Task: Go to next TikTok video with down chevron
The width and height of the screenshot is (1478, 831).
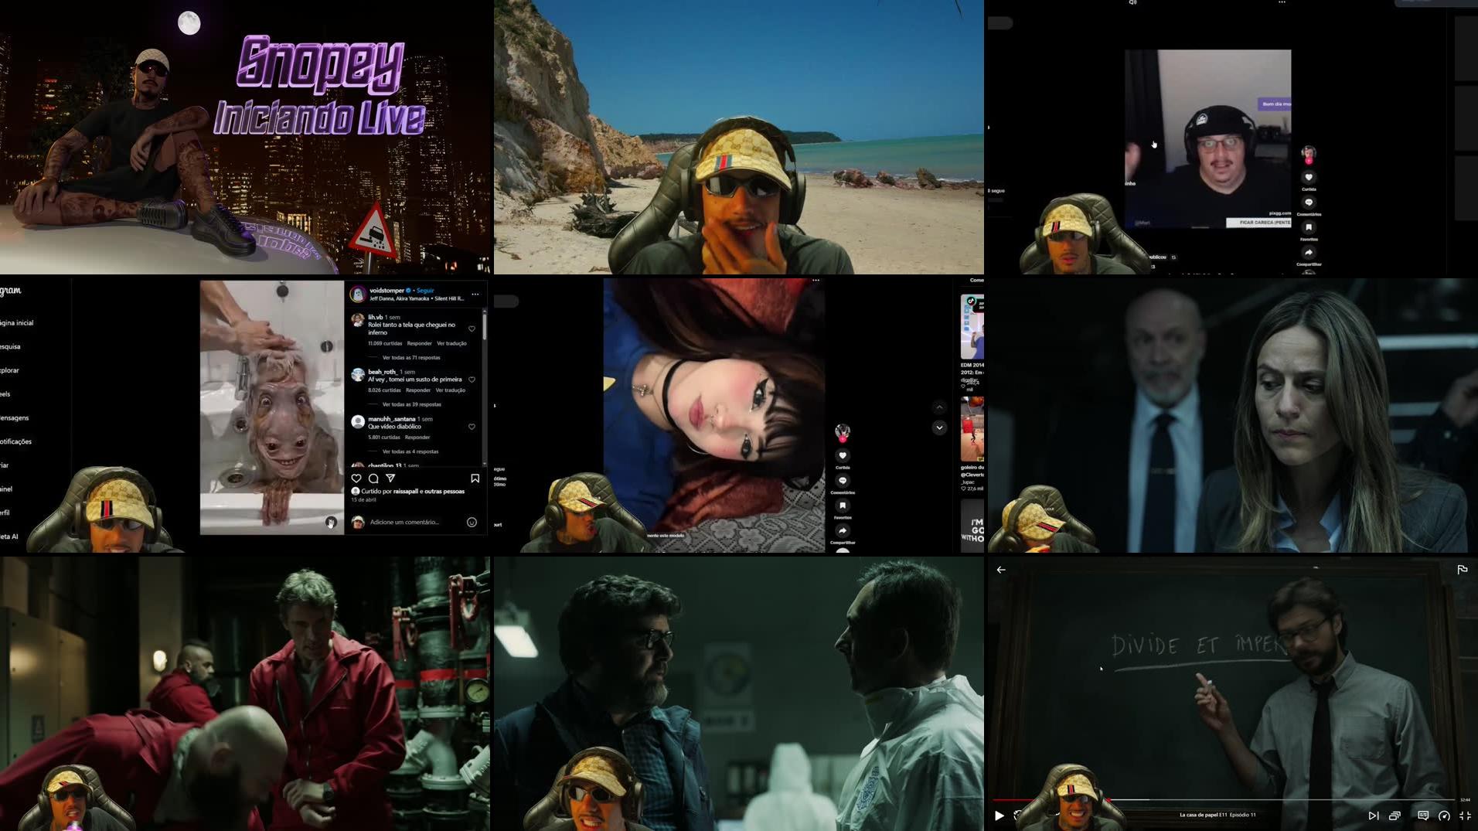Action: point(939,427)
